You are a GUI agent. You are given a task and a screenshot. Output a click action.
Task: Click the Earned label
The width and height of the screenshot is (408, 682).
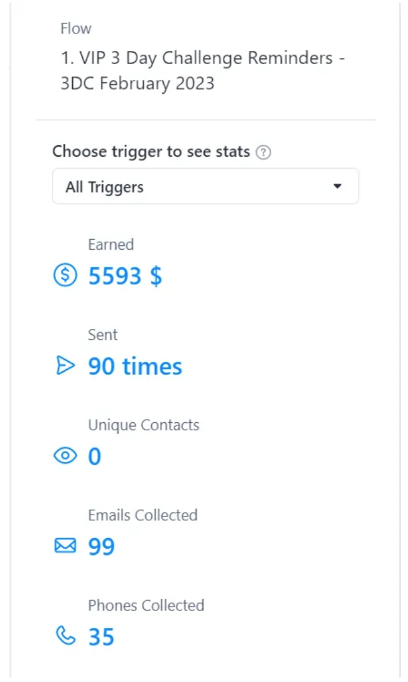[110, 244]
